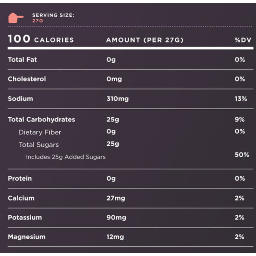Click the Sodium amount '310mg'

click(x=117, y=99)
